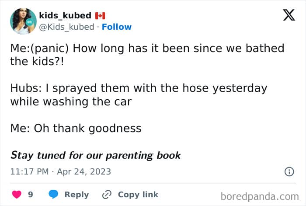Click the X logo in the corner
The width and height of the screenshot is (306, 206).
pos(289,15)
